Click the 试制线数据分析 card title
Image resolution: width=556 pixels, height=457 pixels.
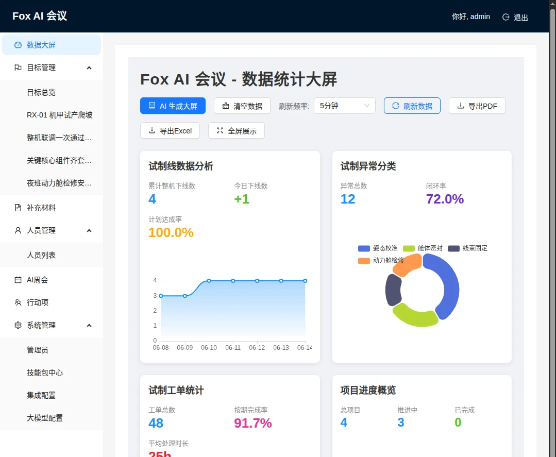pos(181,166)
